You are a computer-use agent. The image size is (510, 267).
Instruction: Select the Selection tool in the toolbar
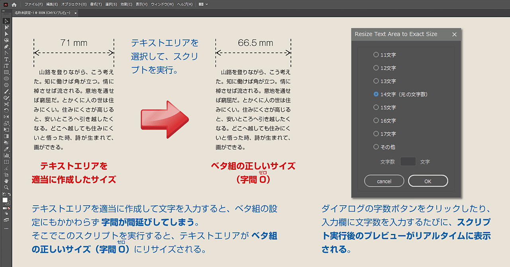[x=6, y=20]
